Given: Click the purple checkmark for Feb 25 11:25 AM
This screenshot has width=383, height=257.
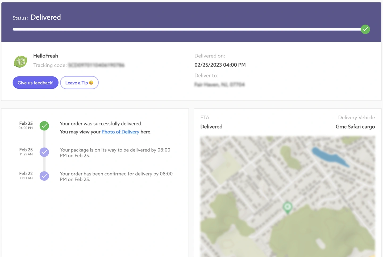Looking at the screenshot, I should pyautogui.click(x=44, y=152).
